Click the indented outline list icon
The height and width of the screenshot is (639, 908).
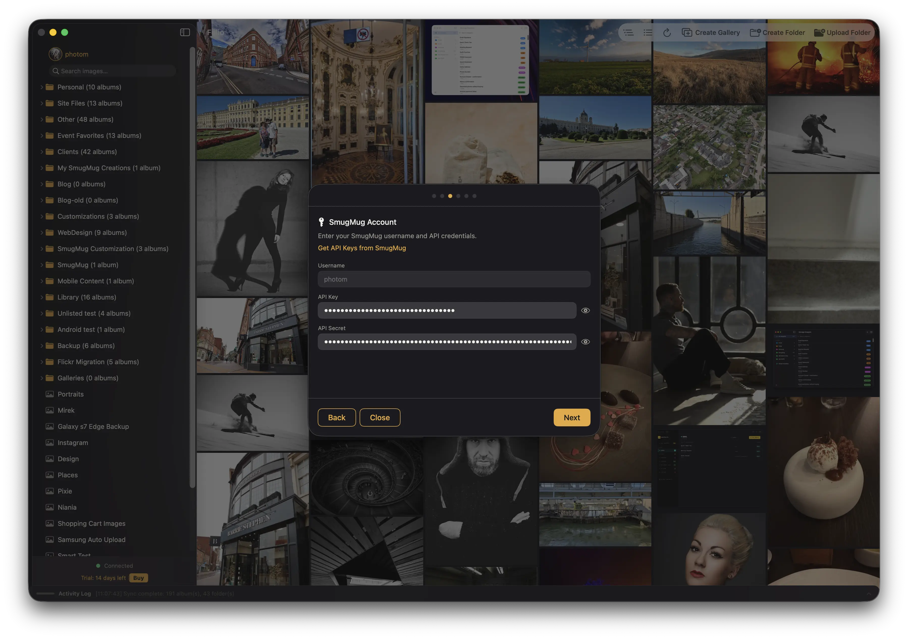[628, 33]
